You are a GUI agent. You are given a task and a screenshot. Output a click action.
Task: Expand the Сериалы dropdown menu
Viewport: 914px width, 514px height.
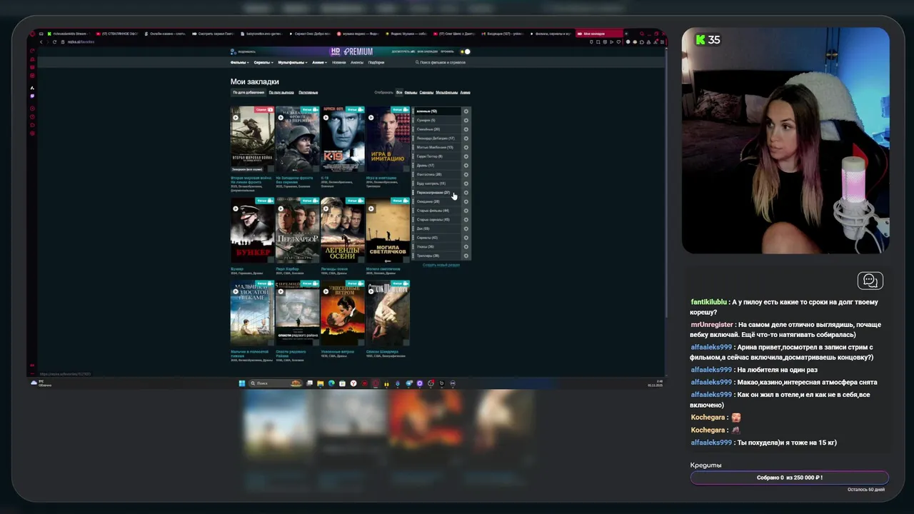coord(263,62)
